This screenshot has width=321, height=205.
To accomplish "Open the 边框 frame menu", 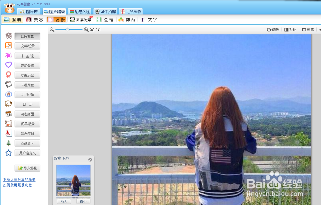I will (105, 20).
